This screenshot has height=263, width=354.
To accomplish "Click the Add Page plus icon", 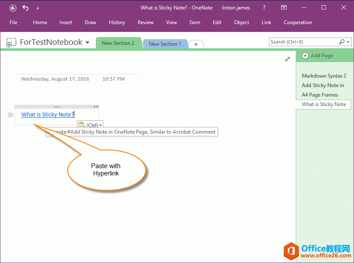I will (x=305, y=56).
